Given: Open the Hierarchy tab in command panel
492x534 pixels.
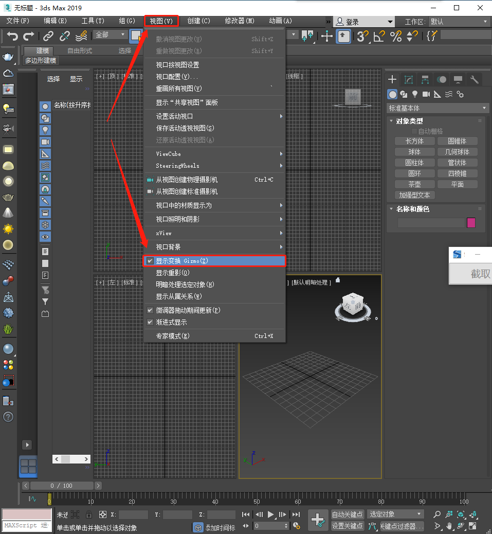Looking at the screenshot, I should tap(425, 80).
